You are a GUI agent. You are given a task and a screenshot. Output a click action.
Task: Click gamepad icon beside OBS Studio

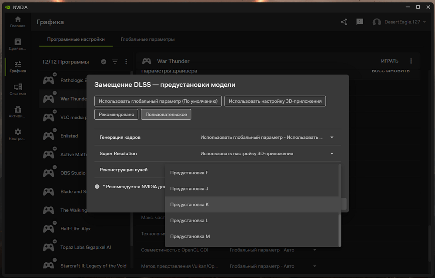pyautogui.click(x=49, y=173)
